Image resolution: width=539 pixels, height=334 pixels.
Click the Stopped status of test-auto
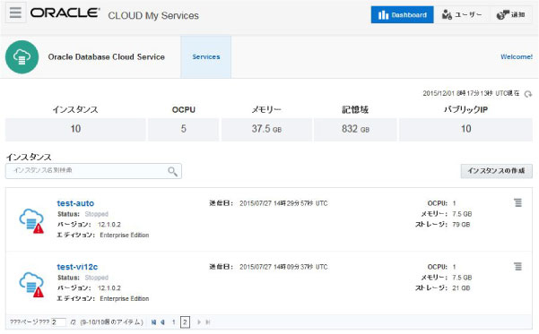coord(97,214)
